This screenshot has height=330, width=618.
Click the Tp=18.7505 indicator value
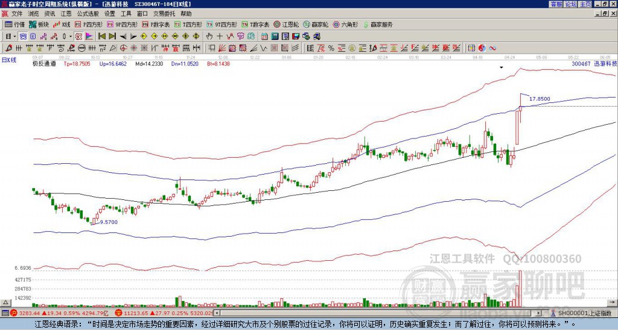77,63
